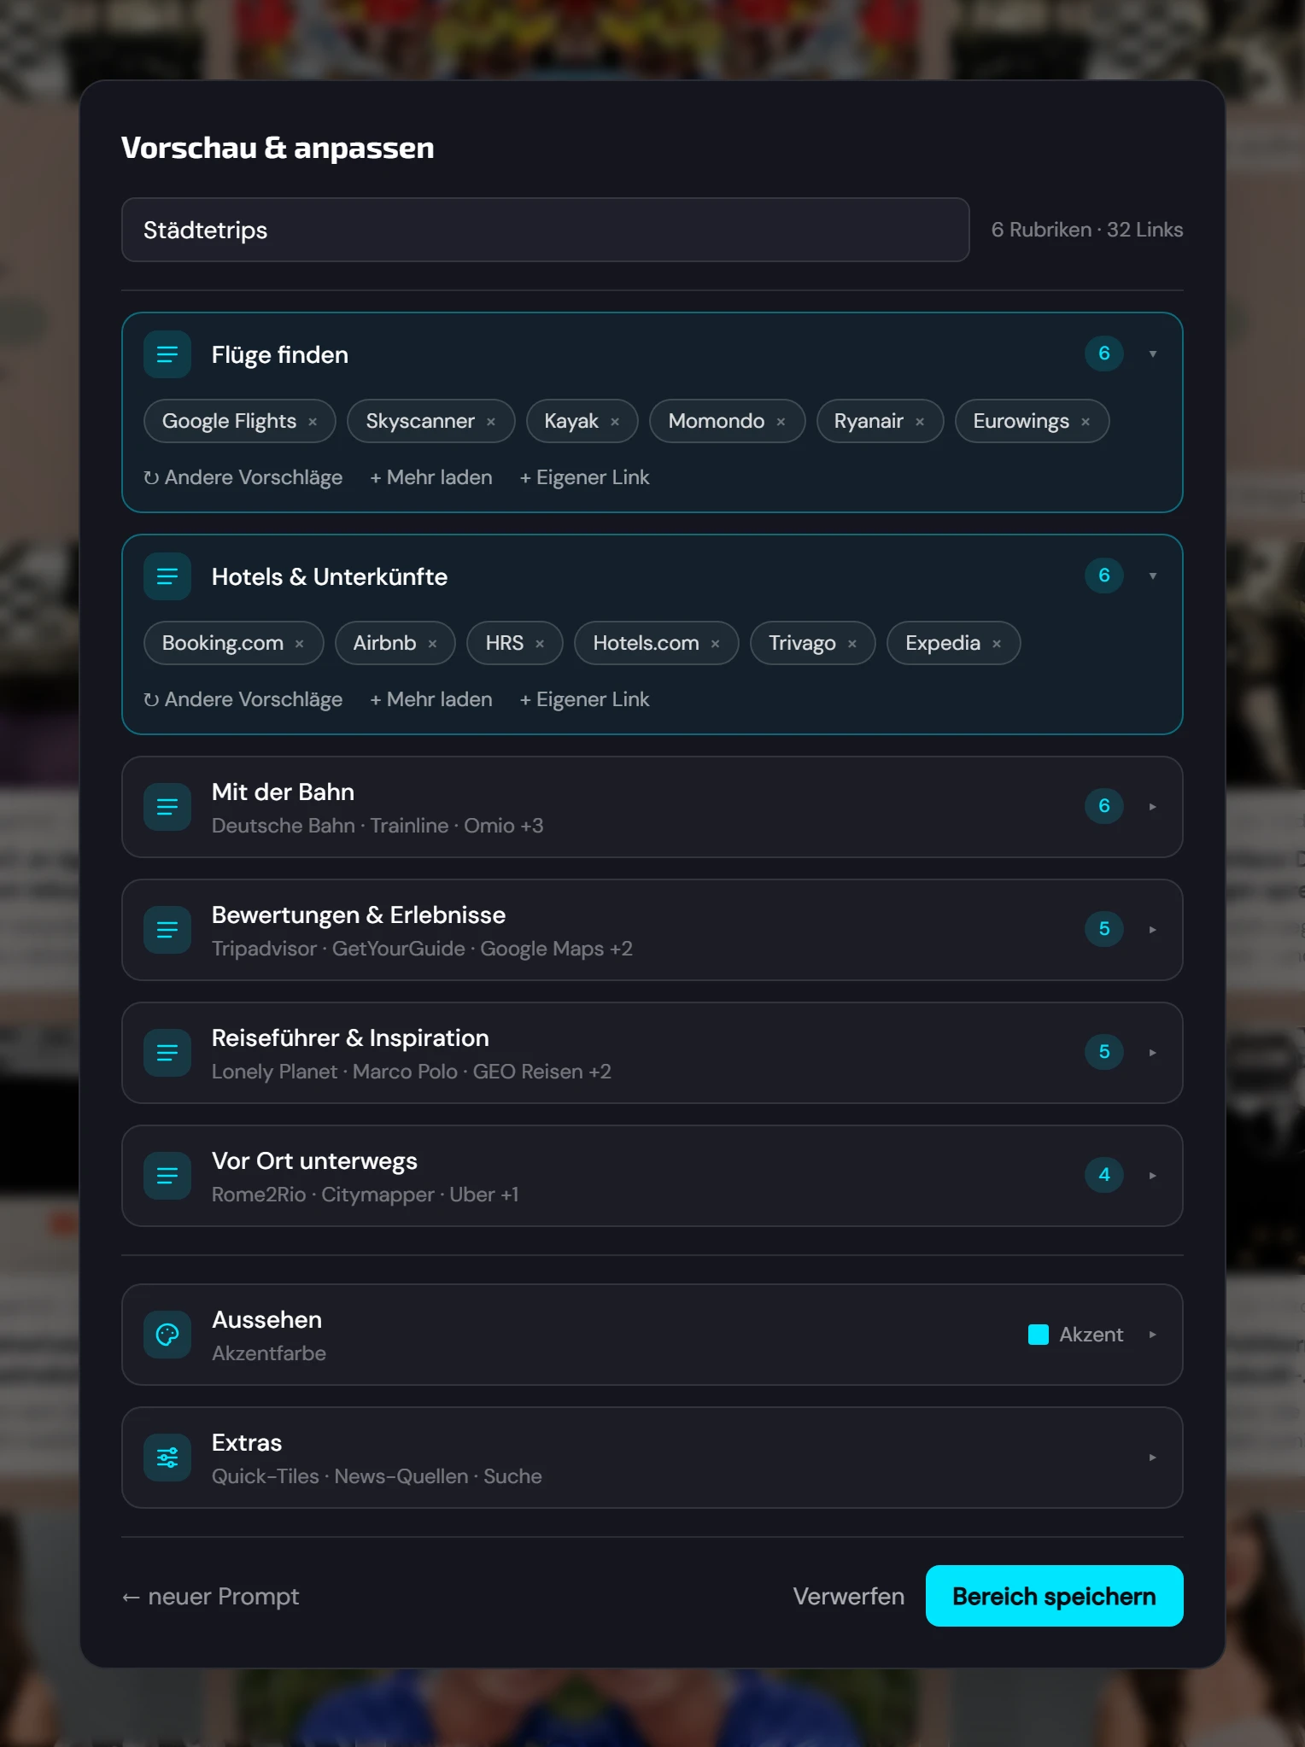1305x1747 pixels.
Task: Collapse the Hotels & Unterkünfte section
Action: [1153, 576]
